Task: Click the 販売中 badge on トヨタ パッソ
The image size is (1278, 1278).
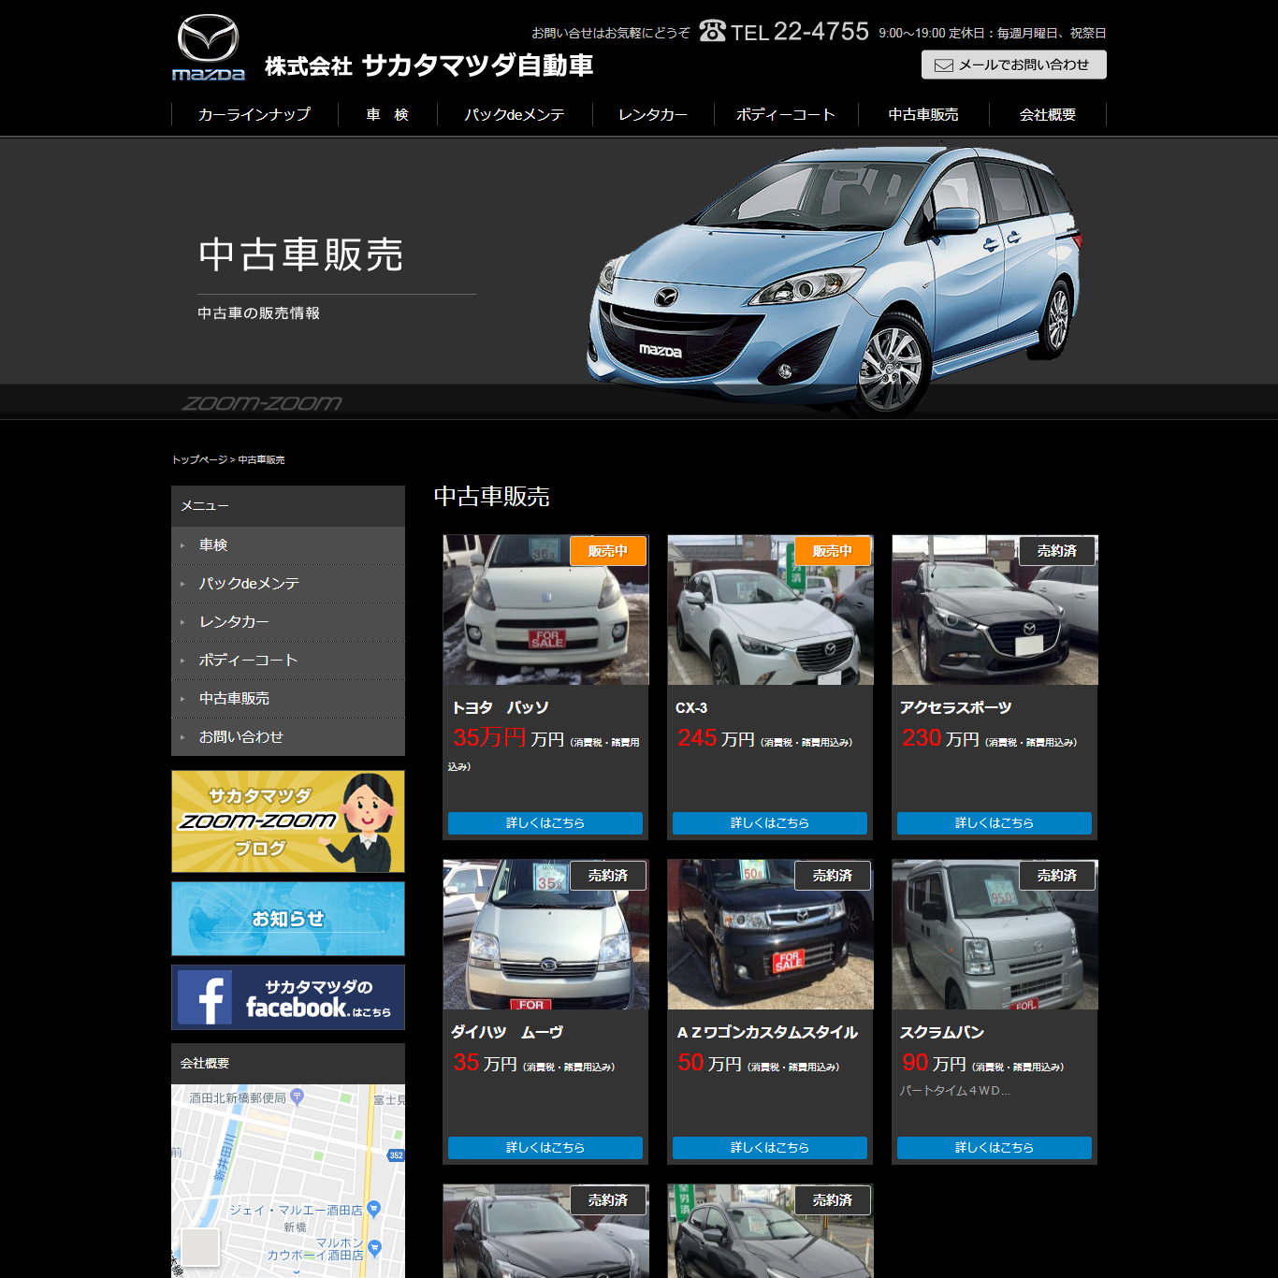Action: (608, 551)
